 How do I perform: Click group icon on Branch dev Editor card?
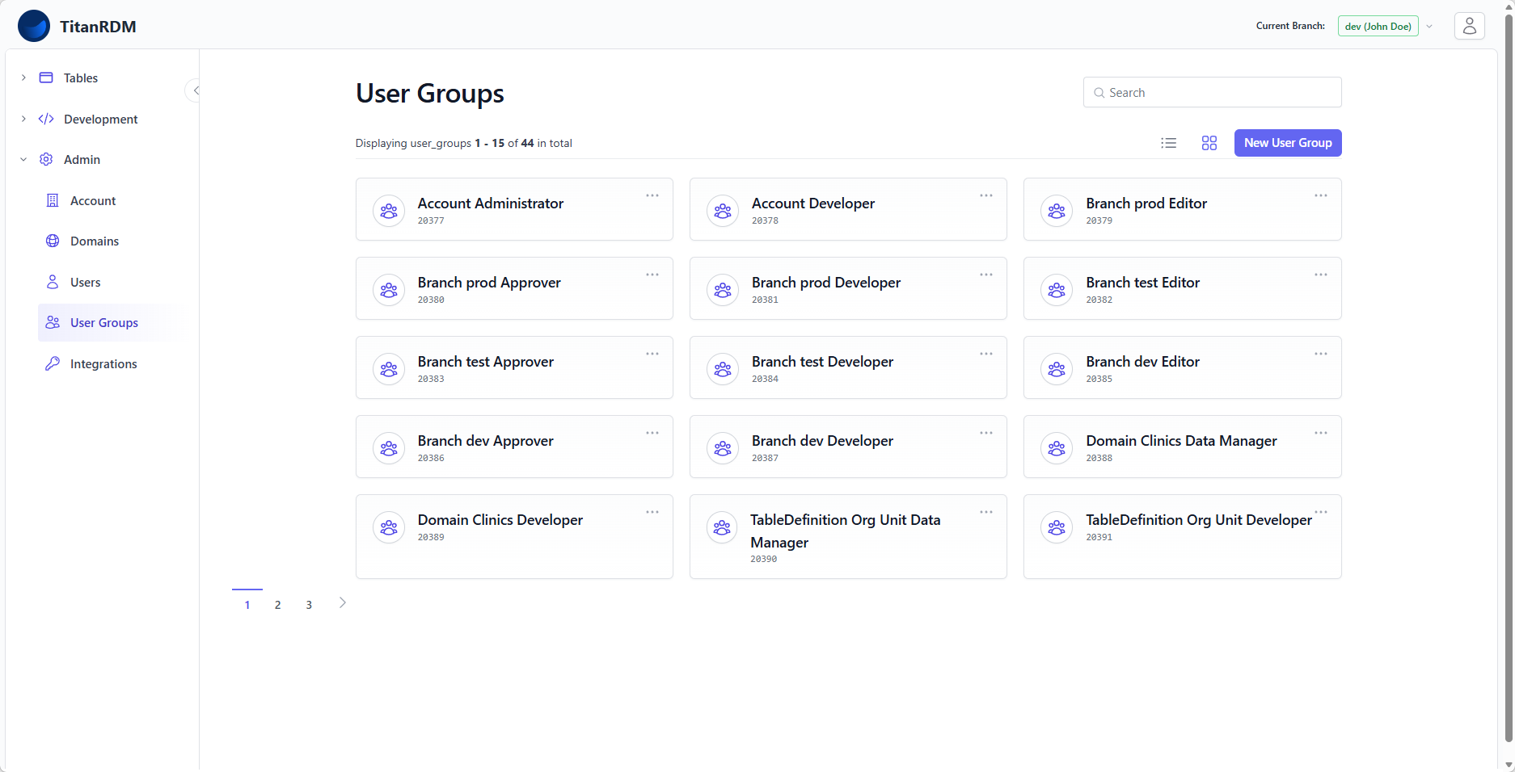click(1057, 369)
